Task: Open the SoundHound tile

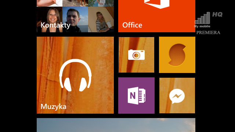Action: 177,55
